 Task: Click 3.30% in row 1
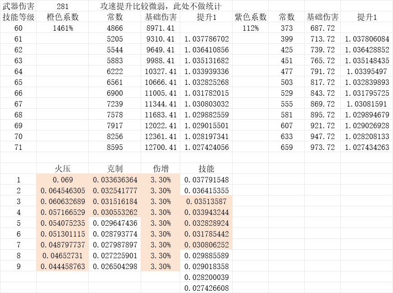(x=160, y=180)
